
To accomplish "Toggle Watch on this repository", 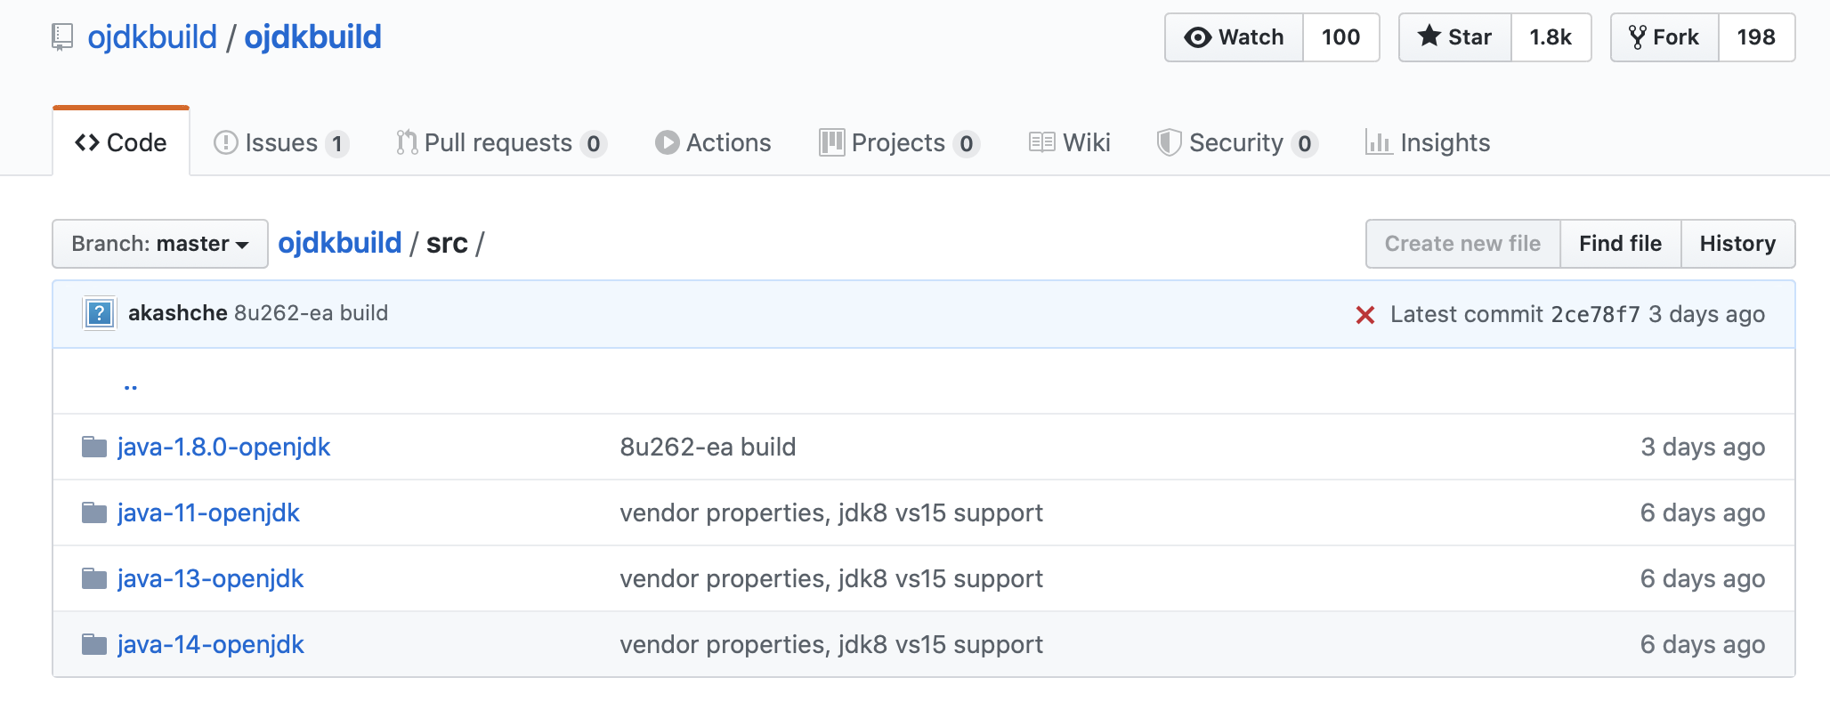I will coord(1234,37).
